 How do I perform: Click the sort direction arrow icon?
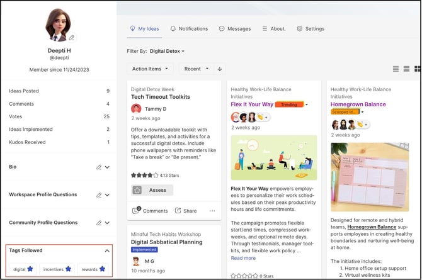[220, 69]
